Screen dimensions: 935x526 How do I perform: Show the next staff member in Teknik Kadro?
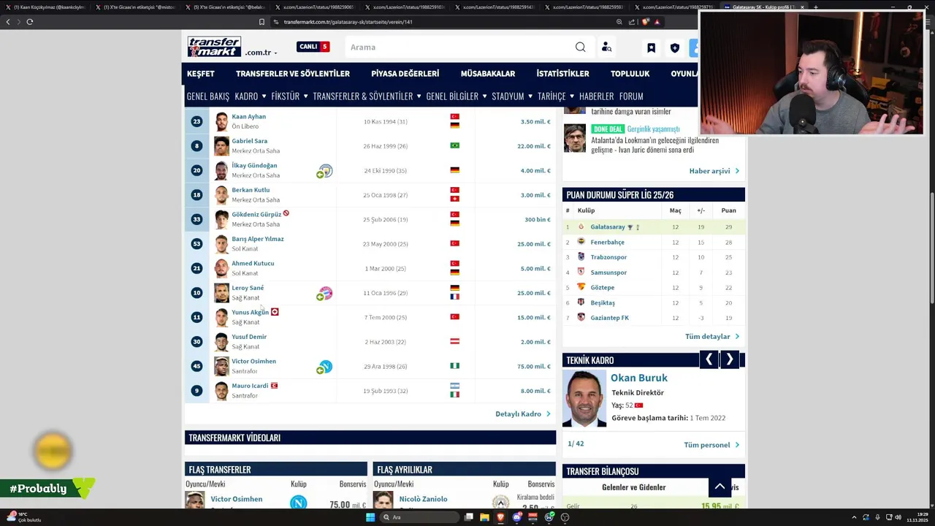tap(729, 359)
